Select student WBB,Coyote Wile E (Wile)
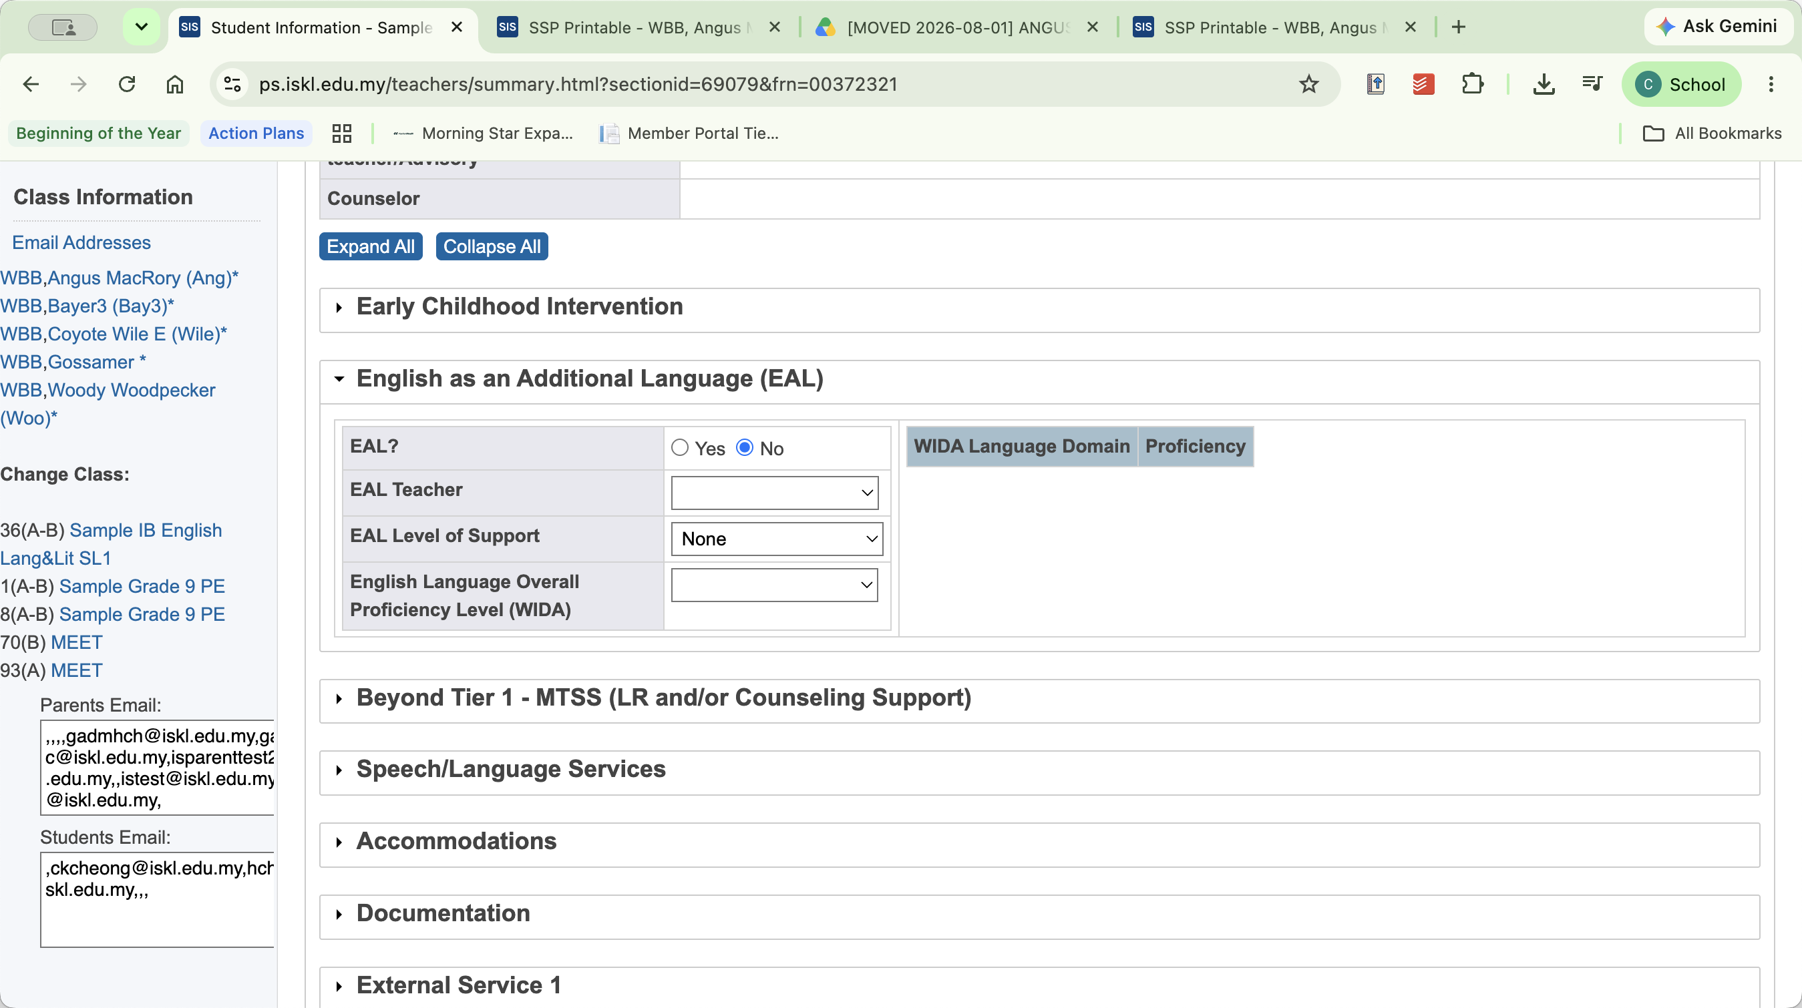This screenshot has width=1802, height=1008. click(x=114, y=334)
